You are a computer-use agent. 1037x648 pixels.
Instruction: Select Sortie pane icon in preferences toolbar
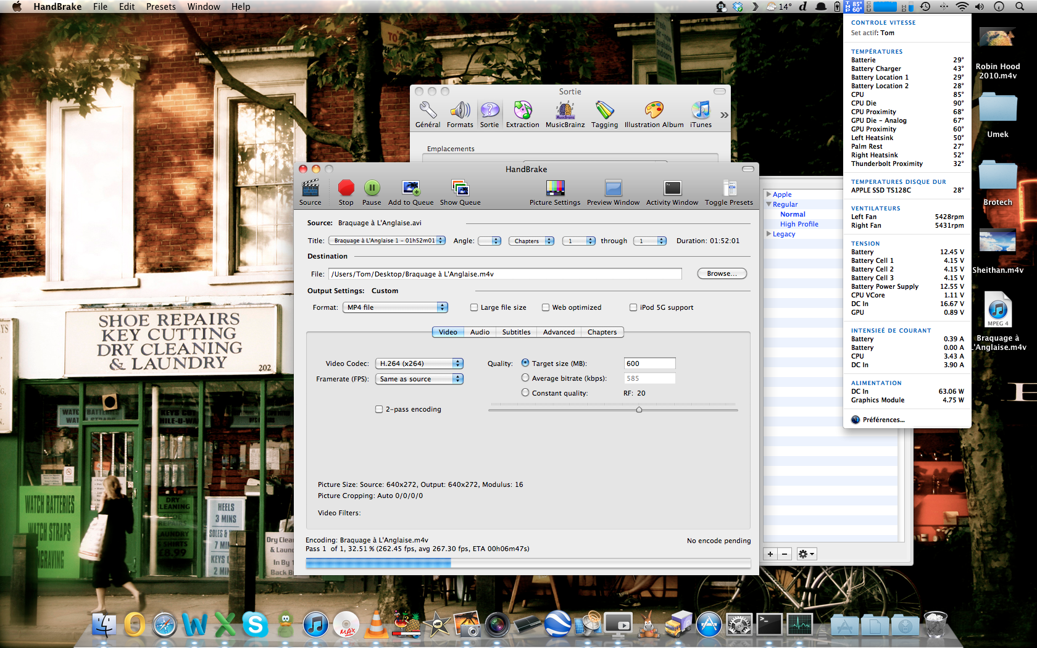coord(489,115)
